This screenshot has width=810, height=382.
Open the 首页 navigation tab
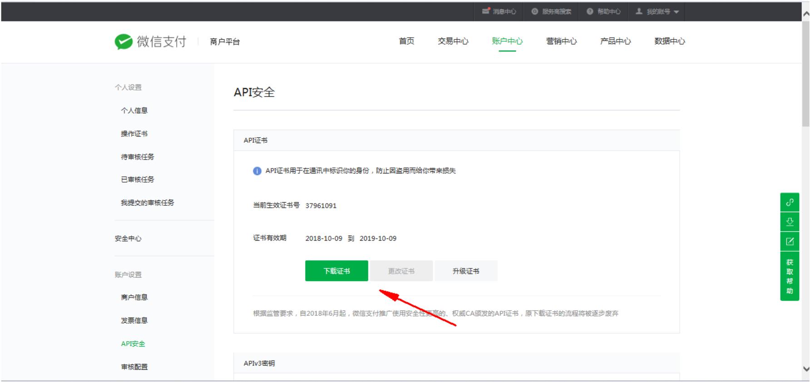[406, 41]
